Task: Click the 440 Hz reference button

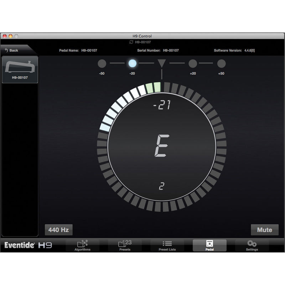Action: click(x=58, y=230)
